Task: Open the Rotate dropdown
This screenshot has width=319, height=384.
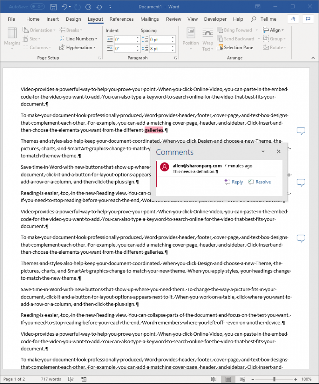Action: tap(274, 48)
